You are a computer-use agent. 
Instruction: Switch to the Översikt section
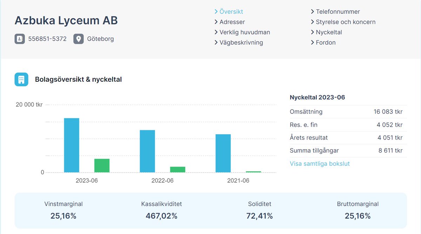(231, 12)
